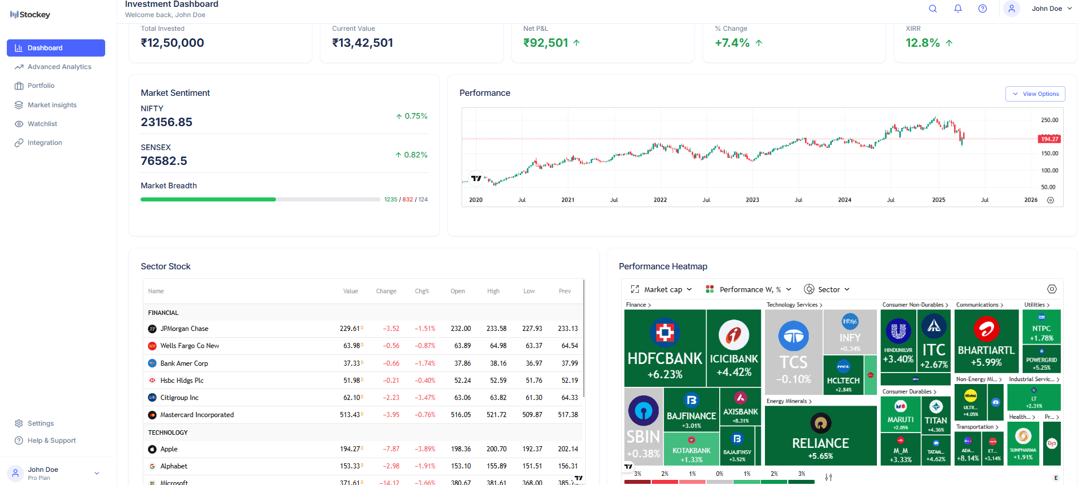Sort by the Value column header
This screenshot has height=485, width=1078.
(x=351, y=291)
